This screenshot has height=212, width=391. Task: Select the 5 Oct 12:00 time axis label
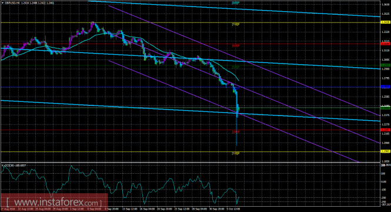[233, 208]
